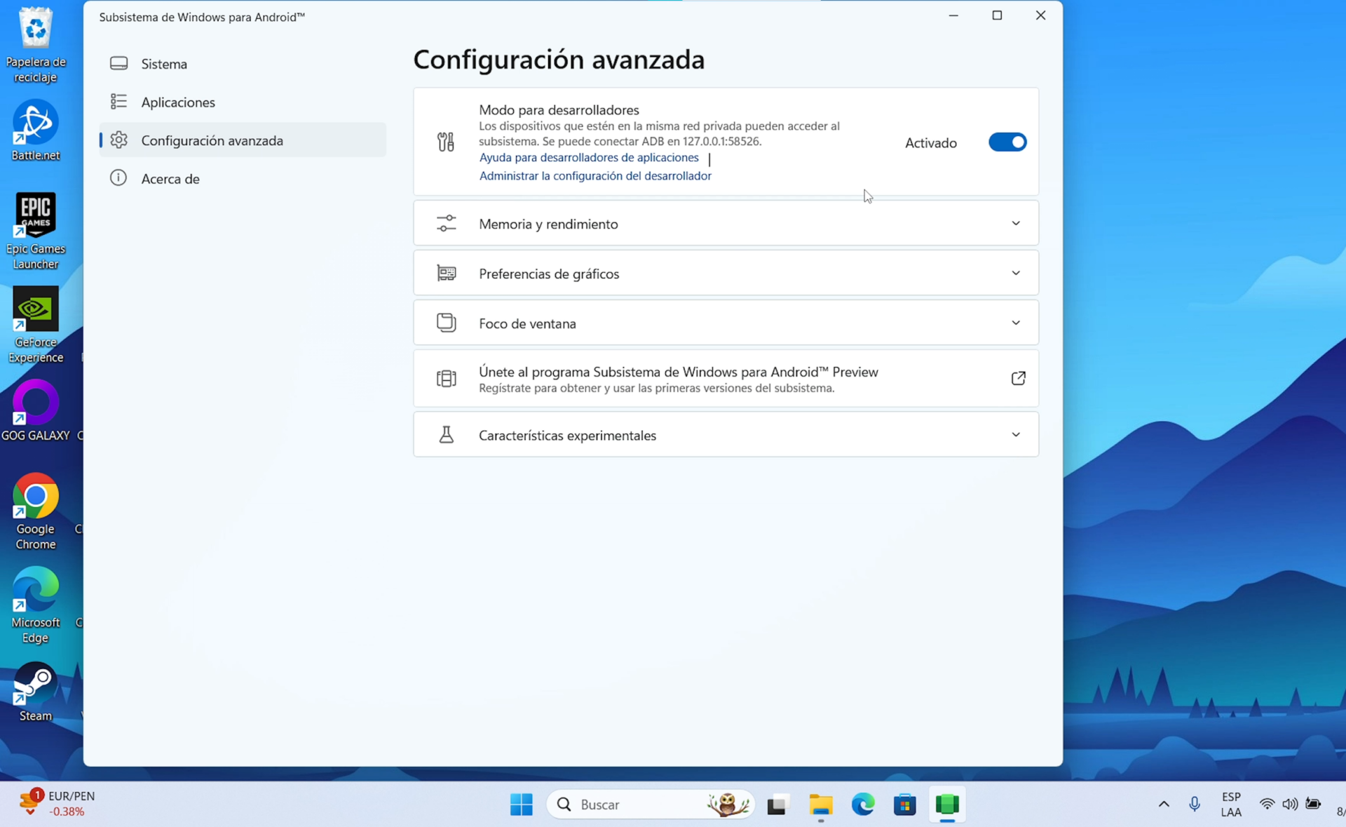Click the Preview program icon
1346x827 pixels.
tap(446, 379)
